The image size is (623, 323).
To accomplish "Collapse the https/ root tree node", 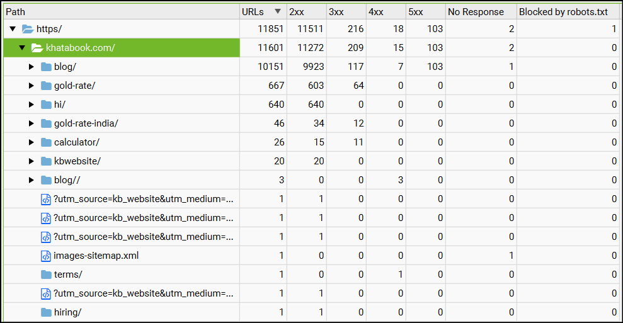I will point(13,29).
